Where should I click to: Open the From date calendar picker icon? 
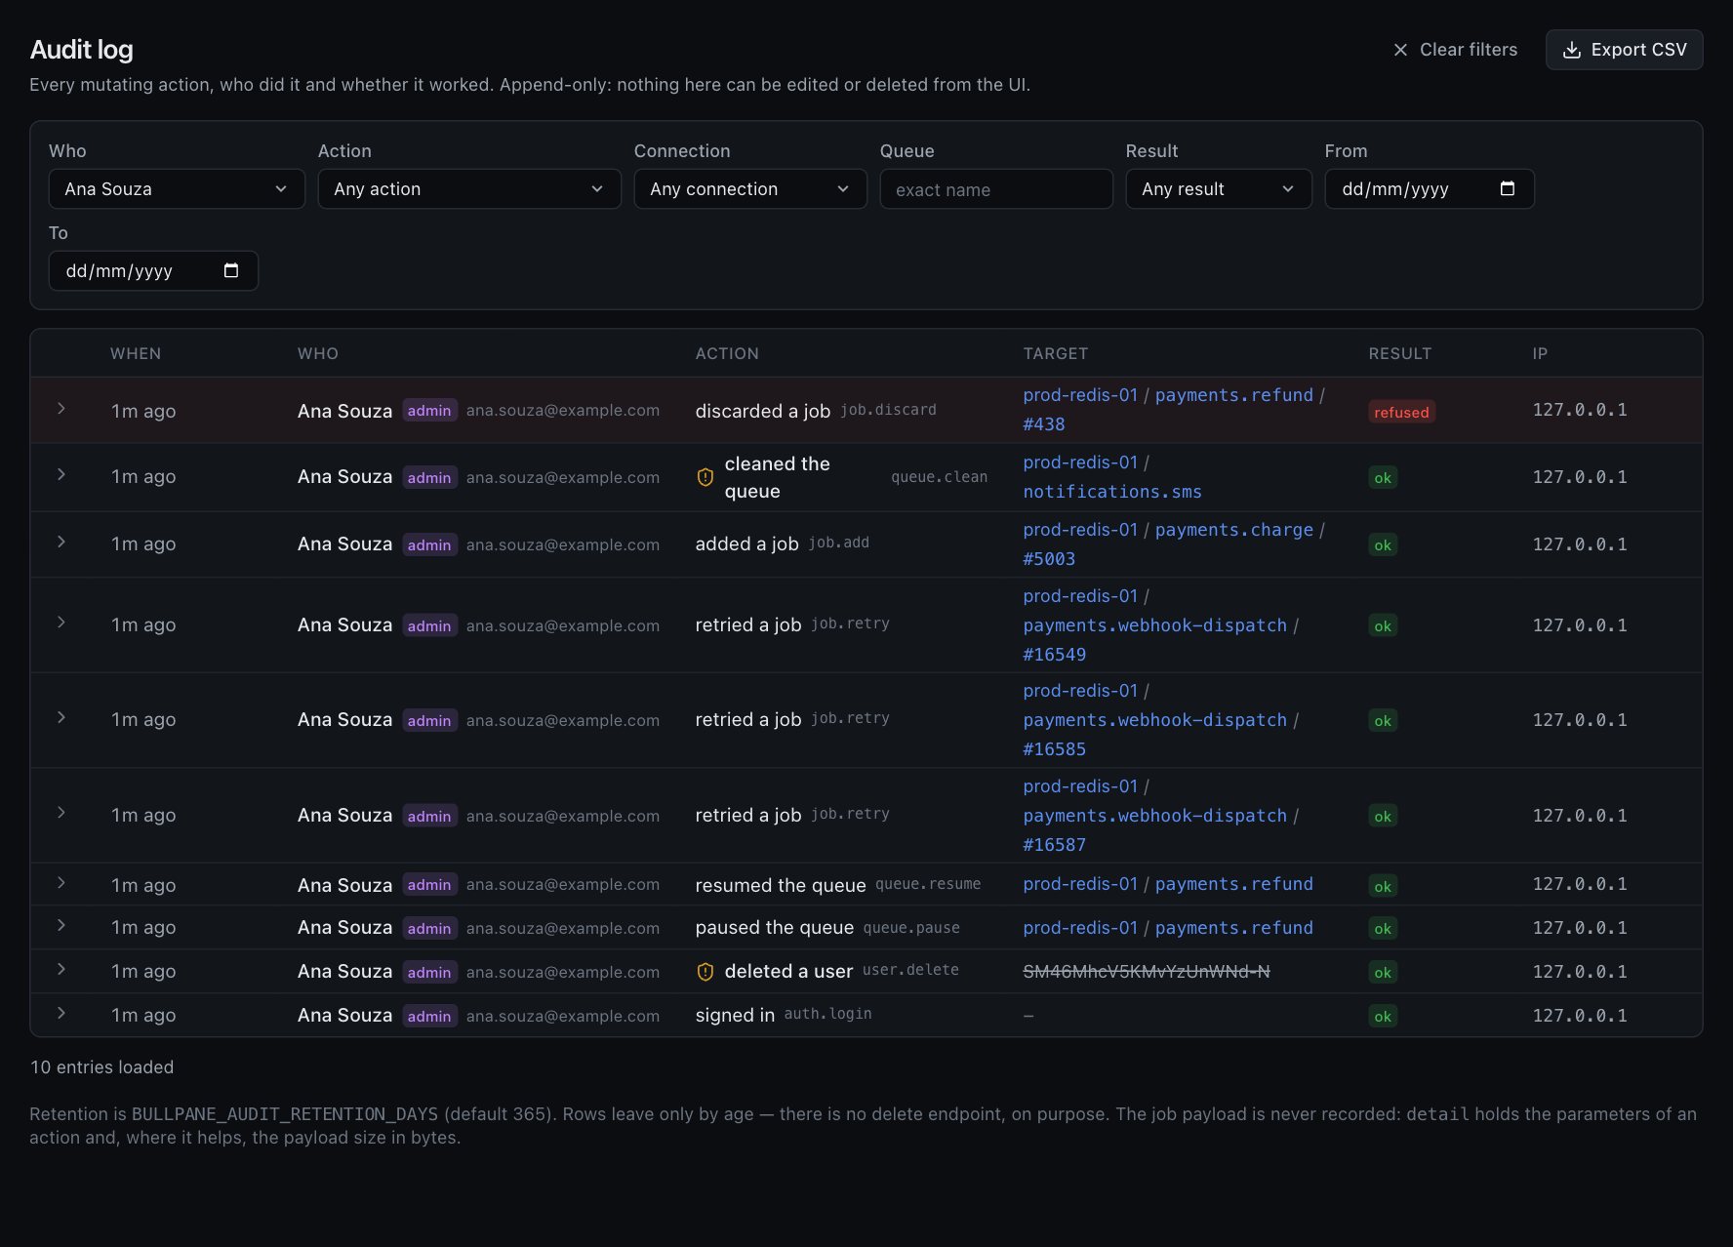(1507, 188)
